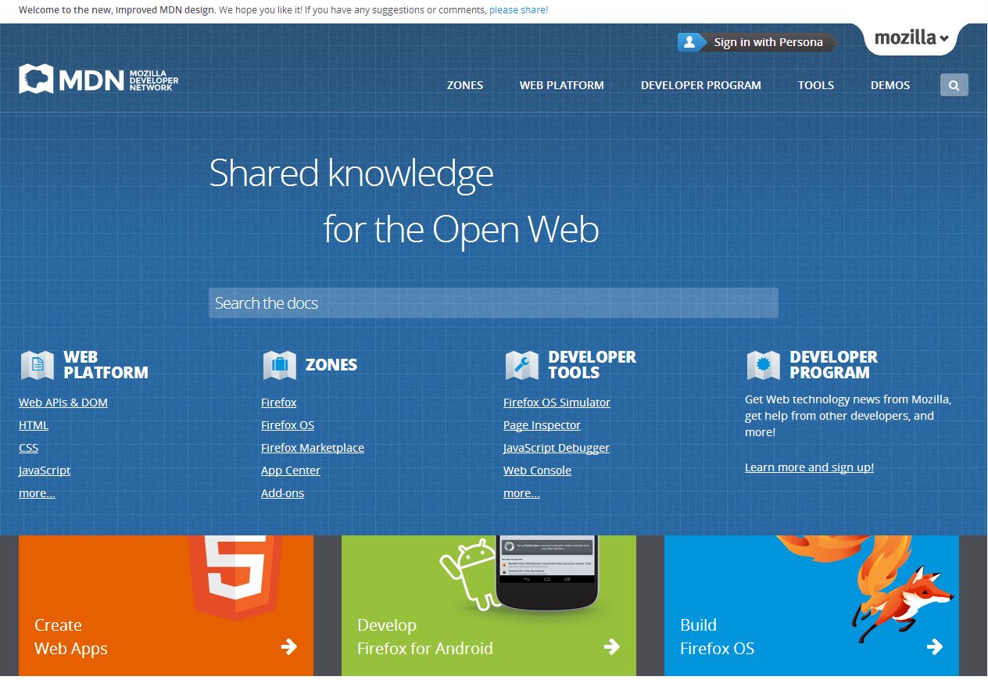Open the ZONES navigation menu

tap(465, 85)
